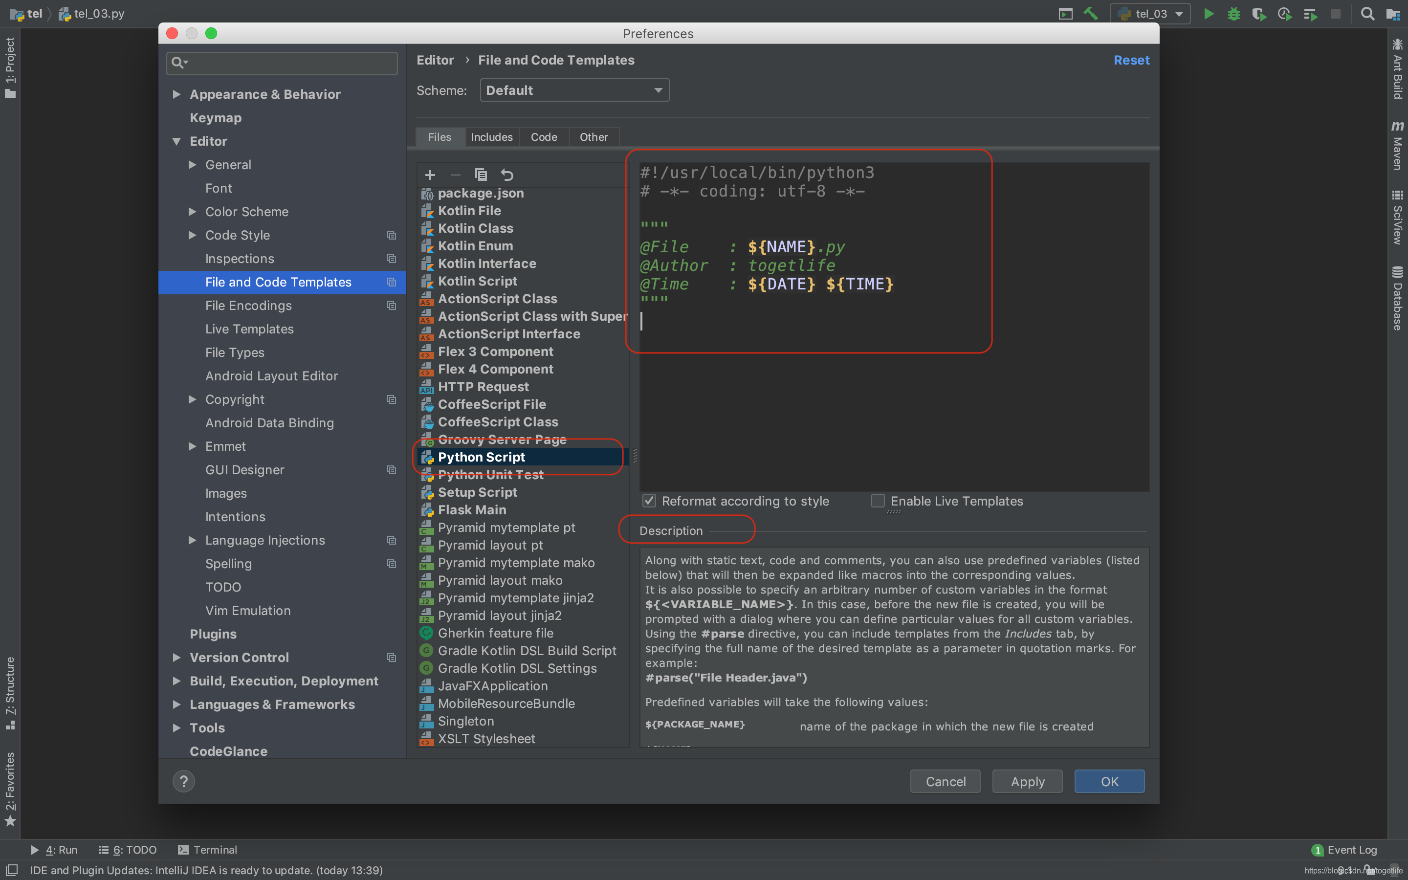Toggle Reformat according to style checkbox

649,501
